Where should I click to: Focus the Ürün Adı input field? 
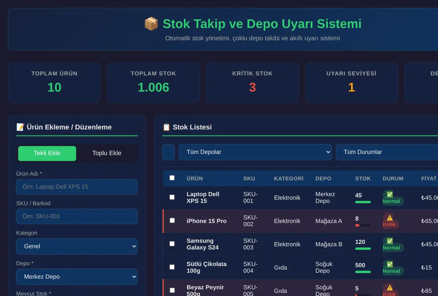tap(77, 187)
